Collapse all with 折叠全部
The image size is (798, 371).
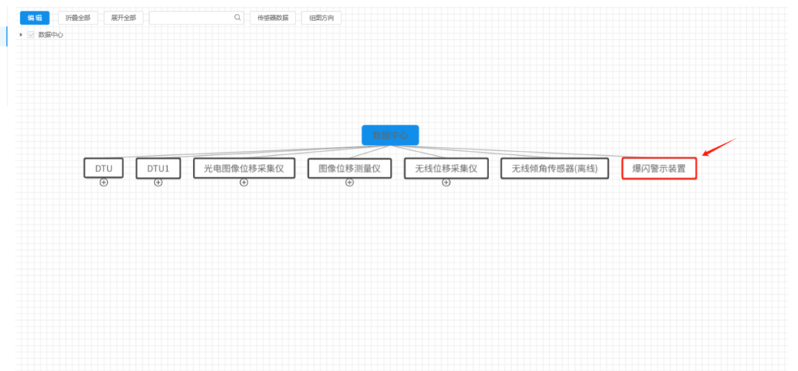point(78,18)
